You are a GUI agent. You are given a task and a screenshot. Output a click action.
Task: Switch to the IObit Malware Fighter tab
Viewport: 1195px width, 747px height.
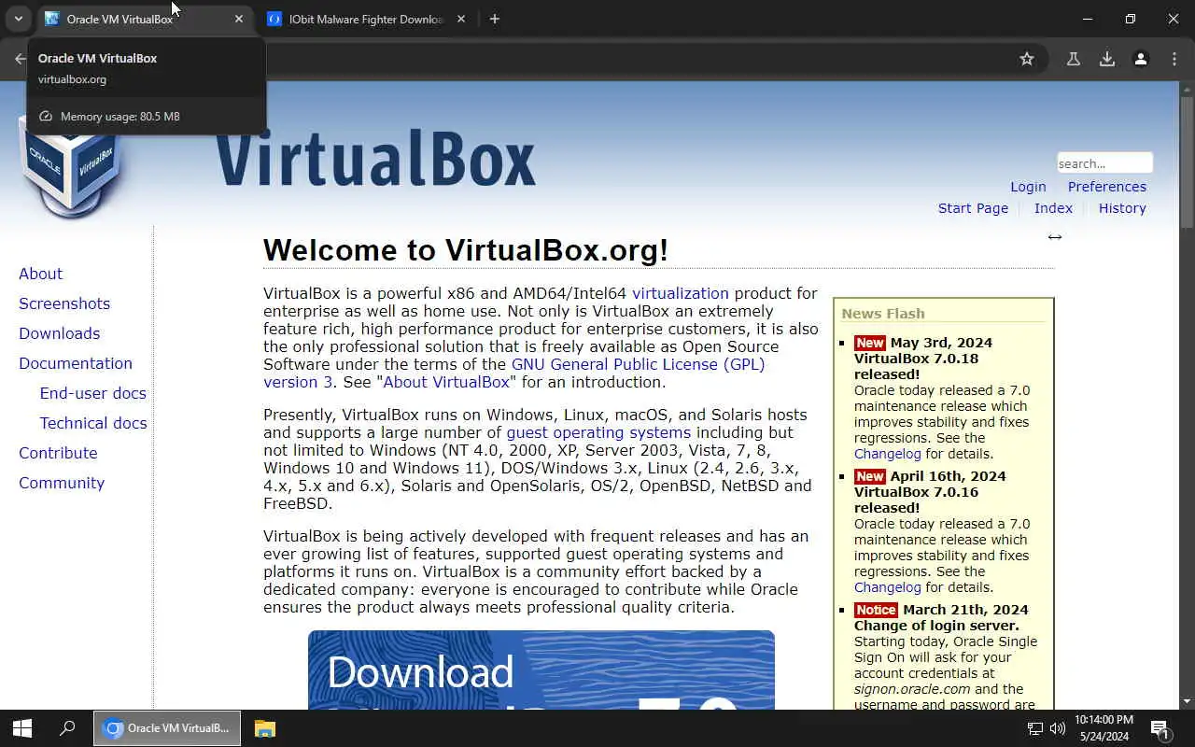(x=366, y=19)
